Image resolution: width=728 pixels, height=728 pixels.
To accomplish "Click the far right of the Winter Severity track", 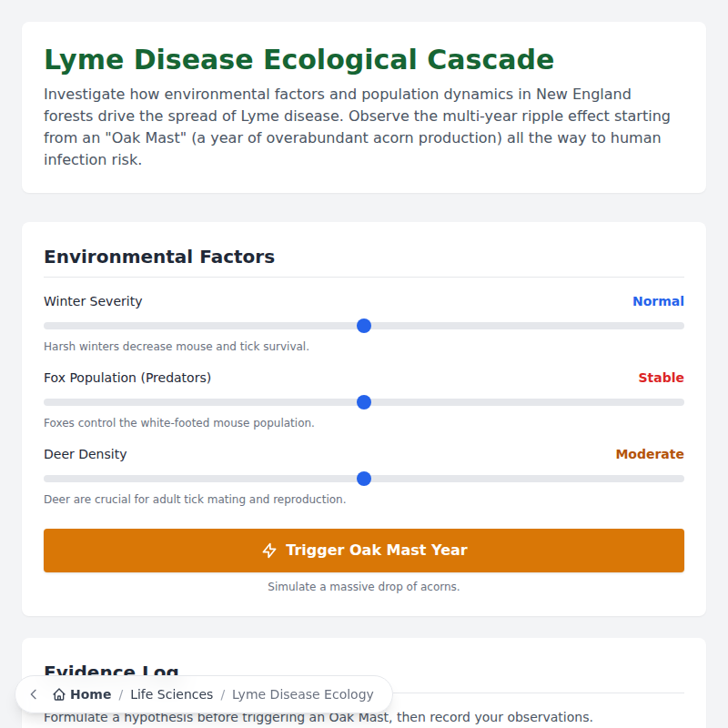I will coord(678,326).
